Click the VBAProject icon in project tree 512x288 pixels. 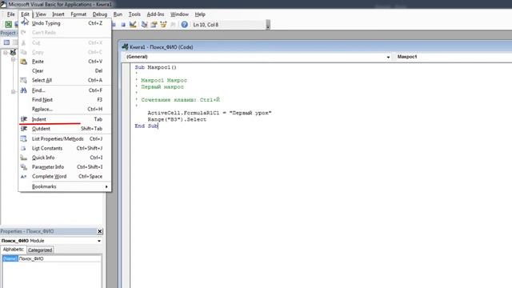13,52
